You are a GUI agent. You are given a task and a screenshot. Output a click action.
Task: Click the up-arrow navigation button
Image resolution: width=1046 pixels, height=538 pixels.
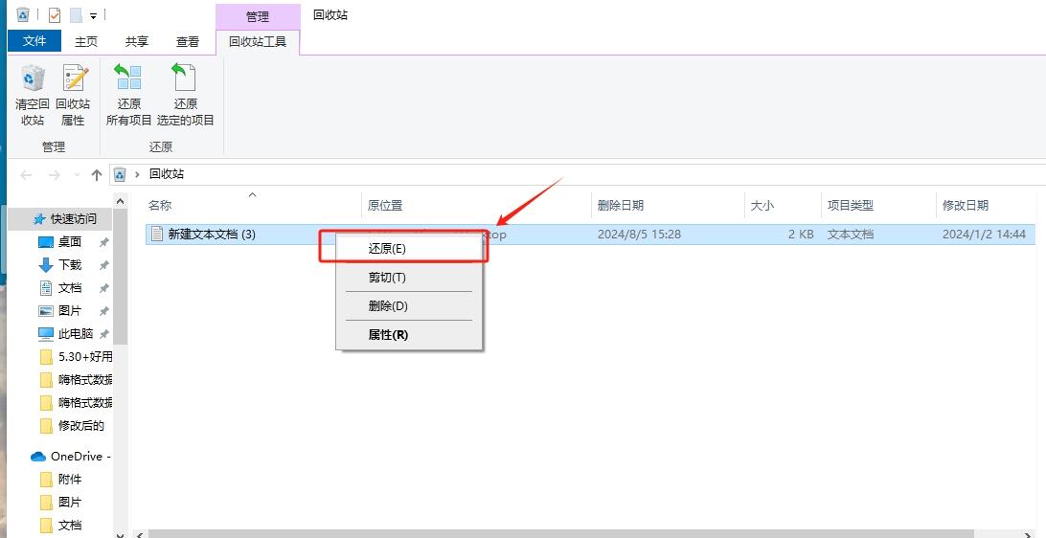pos(97,174)
